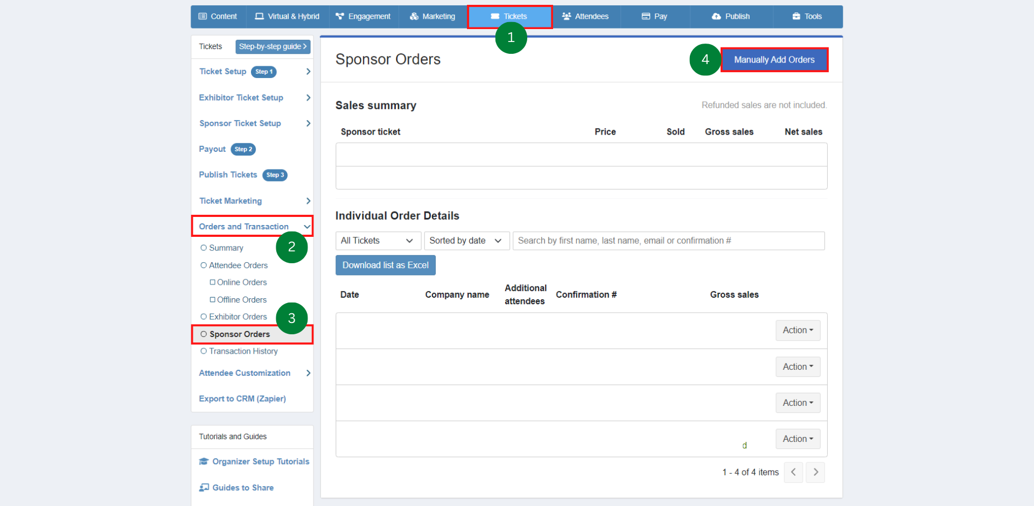The image size is (1034, 506).
Task: Select Offline Orders sub-item
Action: pos(242,300)
